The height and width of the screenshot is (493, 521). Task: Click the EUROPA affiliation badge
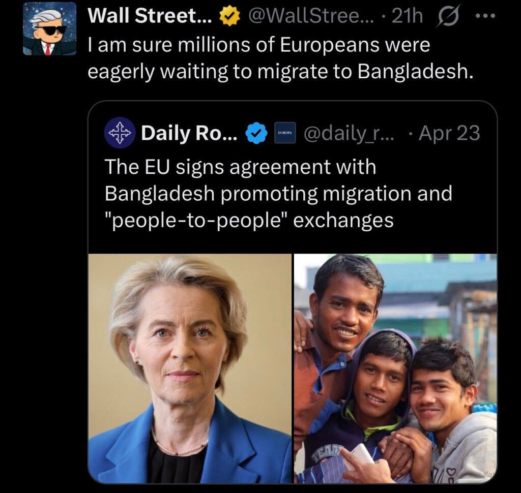click(284, 134)
